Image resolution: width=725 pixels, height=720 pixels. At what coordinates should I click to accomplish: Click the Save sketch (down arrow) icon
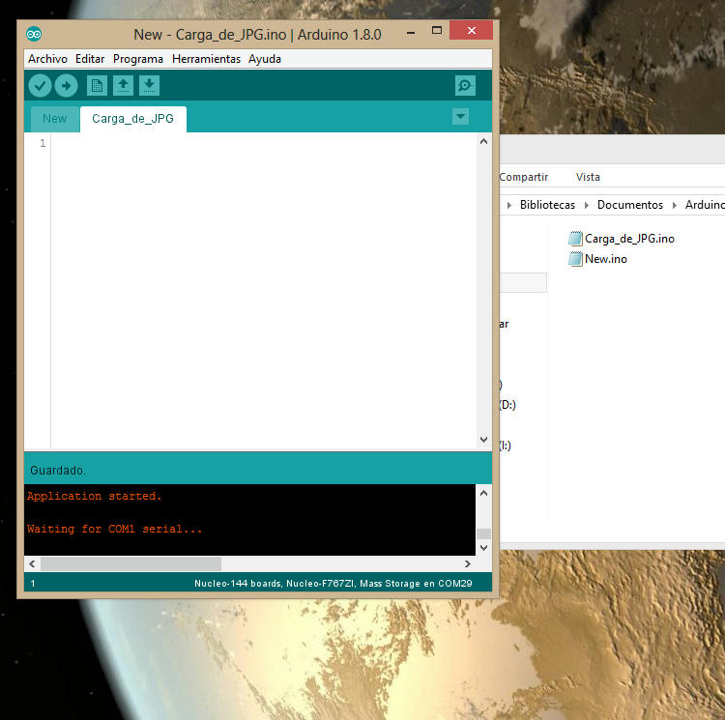pyautogui.click(x=149, y=86)
